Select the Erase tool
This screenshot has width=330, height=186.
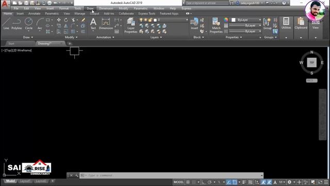83,20
